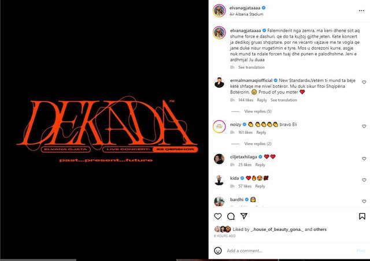Open _.house_of_beauty_gona._ profile link
Viewport: 370px width, 261px height.
pos(277,229)
